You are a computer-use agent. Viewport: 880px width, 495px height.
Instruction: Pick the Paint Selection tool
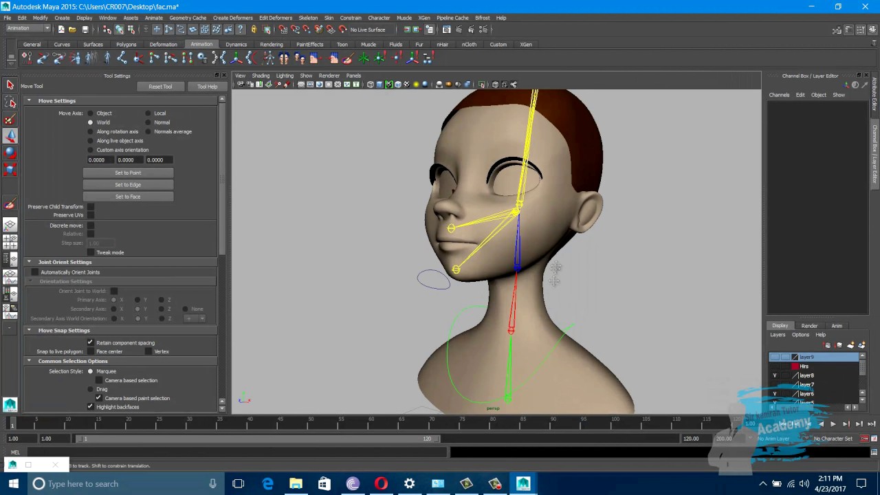point(10,120)
